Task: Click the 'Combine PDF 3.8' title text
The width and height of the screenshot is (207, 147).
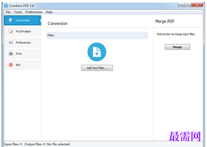Action: (22, 6)
